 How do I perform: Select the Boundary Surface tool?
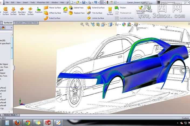(x=22, y=11)
